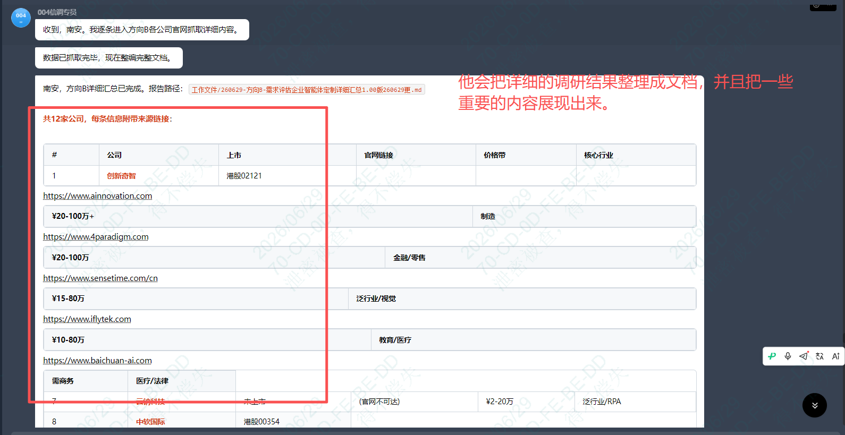The width and height of the screenshot is (845, 435).
Task: Open the report file path chip
Action: (x=307, y=90)
